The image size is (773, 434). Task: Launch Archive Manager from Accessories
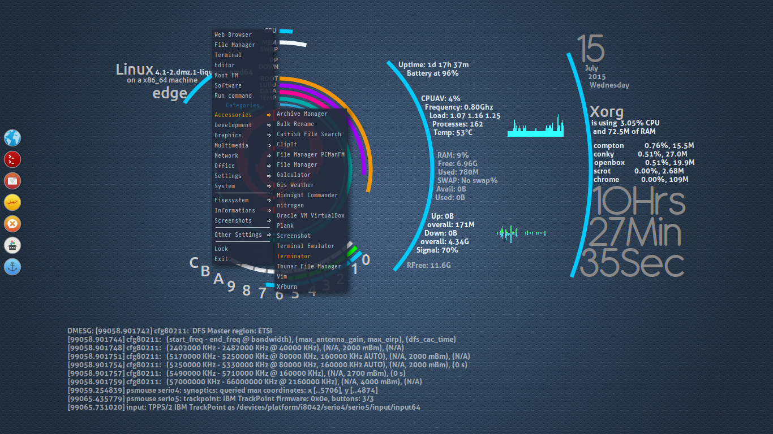(x=311, y=114)
